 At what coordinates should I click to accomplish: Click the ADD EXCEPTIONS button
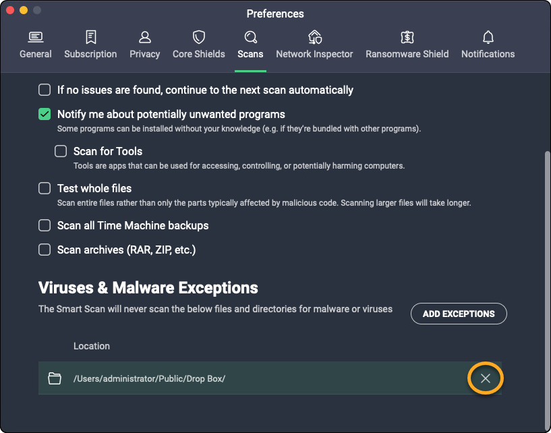coord(459,314)
